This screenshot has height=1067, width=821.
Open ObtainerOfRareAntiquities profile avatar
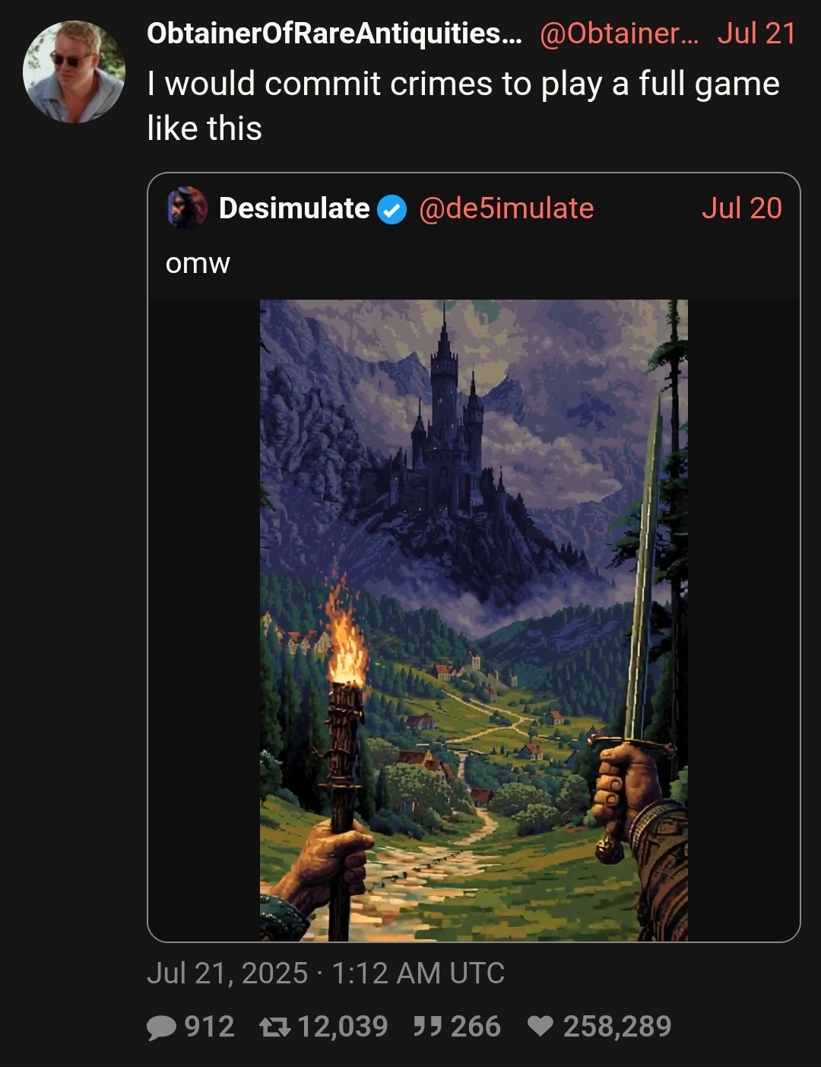74,72
